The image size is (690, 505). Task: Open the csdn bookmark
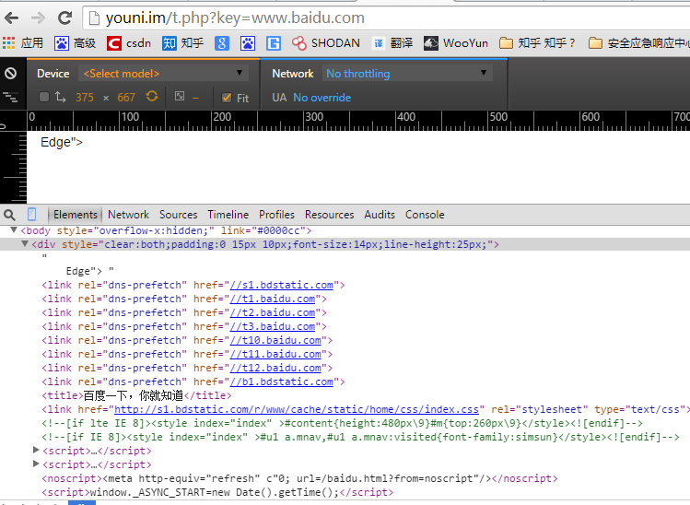click(128, 43)
